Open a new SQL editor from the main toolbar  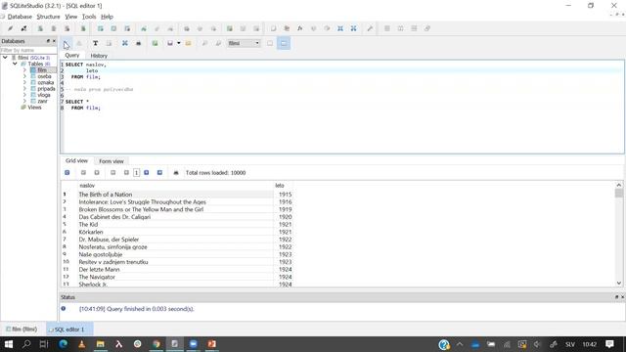coord(273,28)
